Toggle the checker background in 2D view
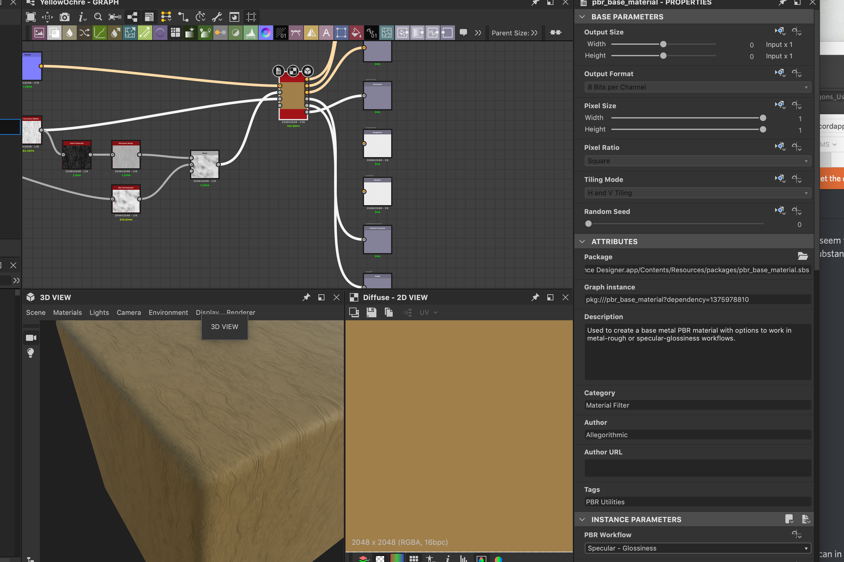The width and height of the screenshot is (844, 562). pos(380,558)
